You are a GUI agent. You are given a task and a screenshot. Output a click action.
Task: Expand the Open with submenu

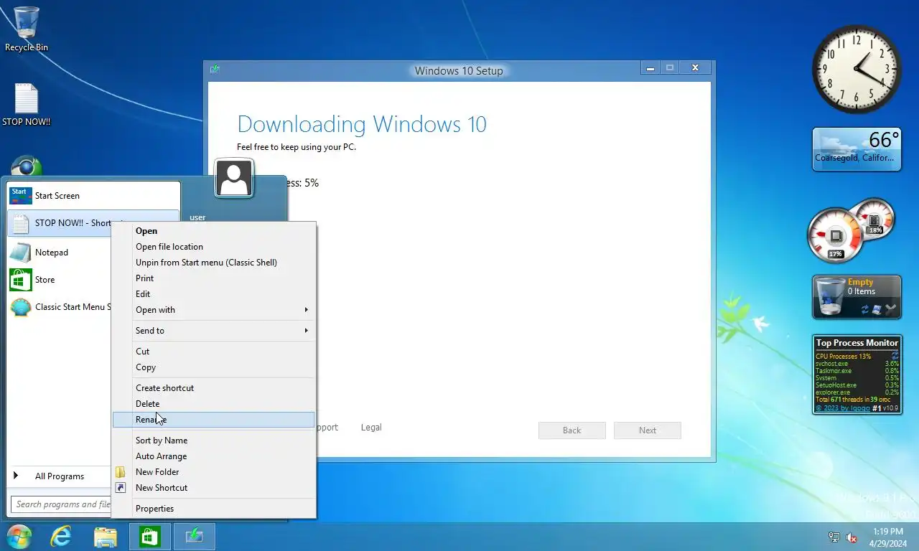tap(214, 310)
